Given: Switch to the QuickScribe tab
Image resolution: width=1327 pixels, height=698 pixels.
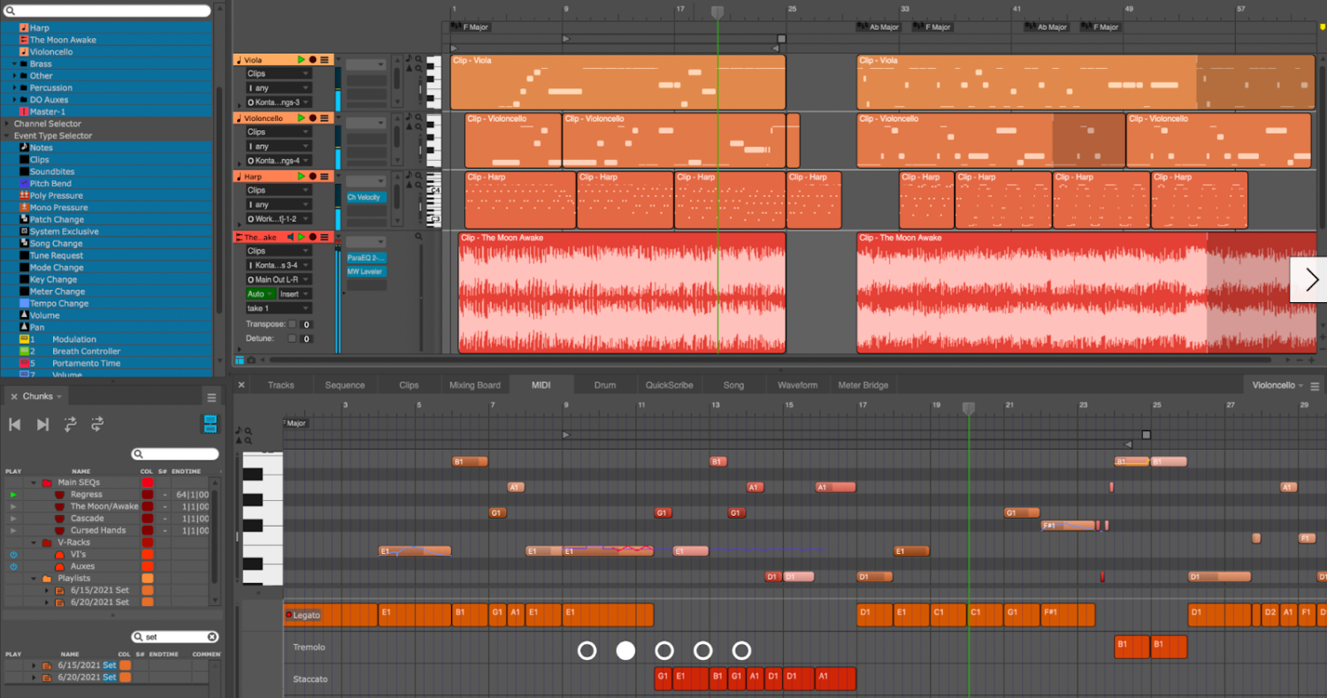Looking at the screenshot, I should (x=669, y=385).
